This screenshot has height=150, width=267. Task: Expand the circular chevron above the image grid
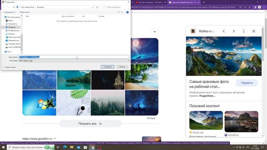154,32
